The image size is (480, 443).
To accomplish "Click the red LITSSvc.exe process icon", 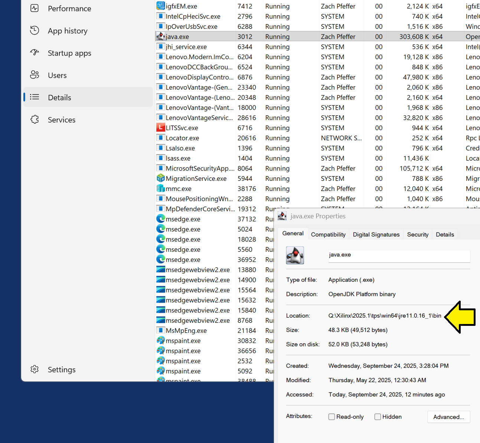I will pos(160,128).
